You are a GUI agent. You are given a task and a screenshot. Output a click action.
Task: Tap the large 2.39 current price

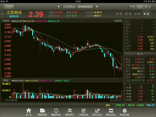tap(36, 14)
